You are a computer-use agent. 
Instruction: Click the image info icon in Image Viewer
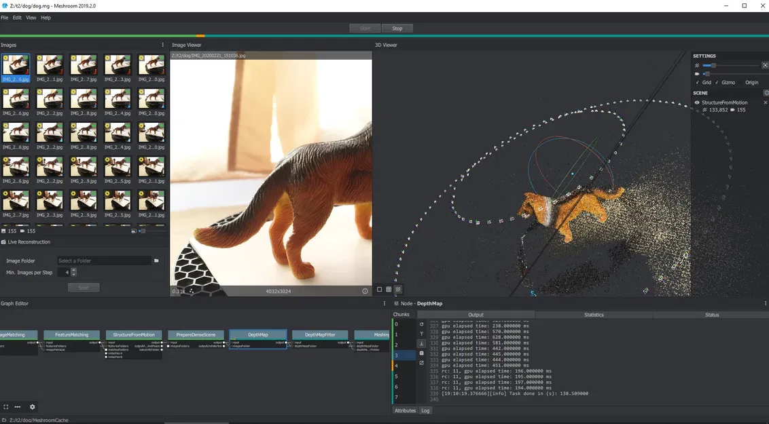click(365, 291)
